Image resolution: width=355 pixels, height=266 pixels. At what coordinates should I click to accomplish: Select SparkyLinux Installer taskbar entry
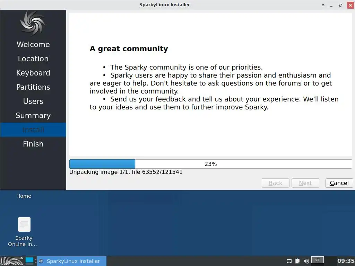72,261
